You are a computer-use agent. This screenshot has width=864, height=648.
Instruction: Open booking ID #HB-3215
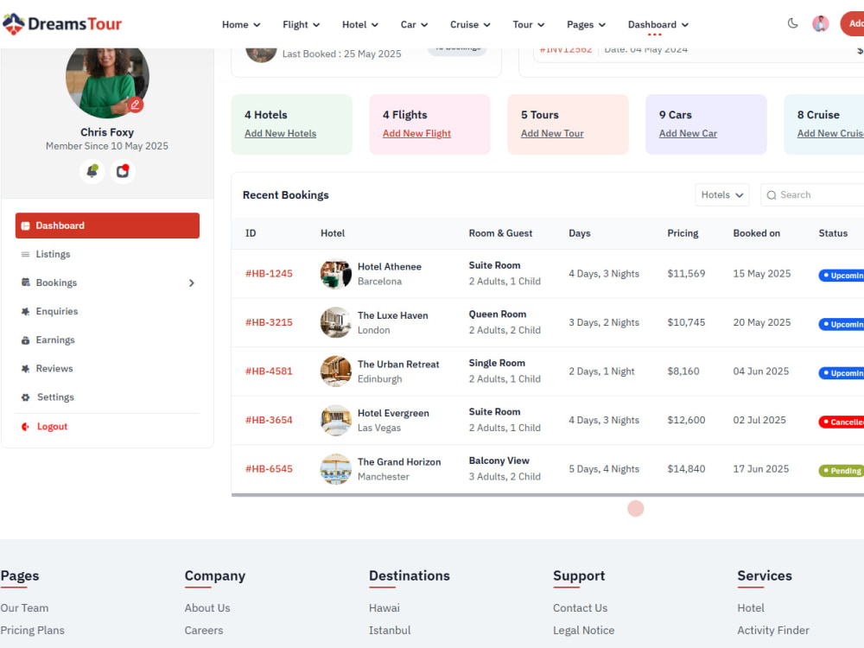pyautogui.click(x=269, y=322)
